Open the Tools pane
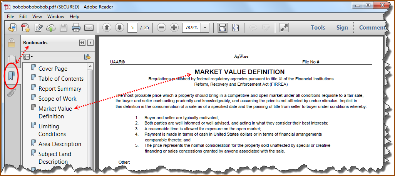The height and width of the screenshot is (176, 395). pos(318,27)
